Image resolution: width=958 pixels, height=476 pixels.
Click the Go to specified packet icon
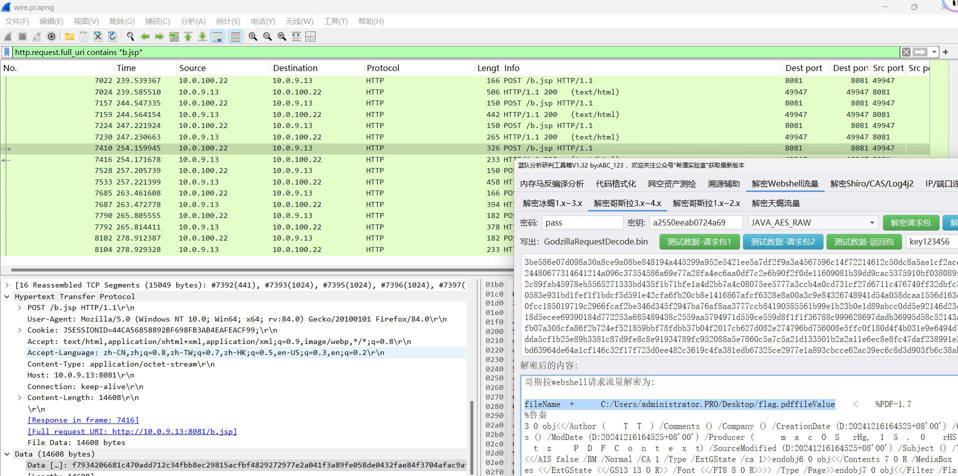coord(174,36)
